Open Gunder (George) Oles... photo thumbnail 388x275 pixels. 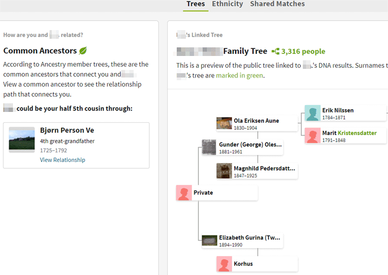(x=209, y=147)
